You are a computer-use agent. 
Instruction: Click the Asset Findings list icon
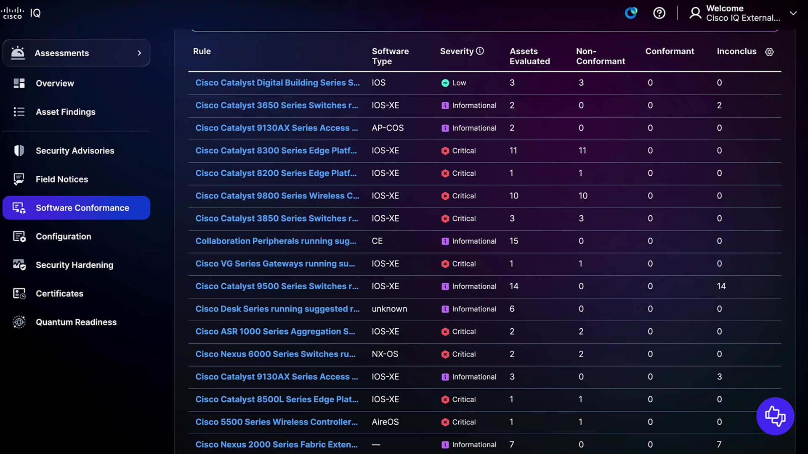point(19,112)
